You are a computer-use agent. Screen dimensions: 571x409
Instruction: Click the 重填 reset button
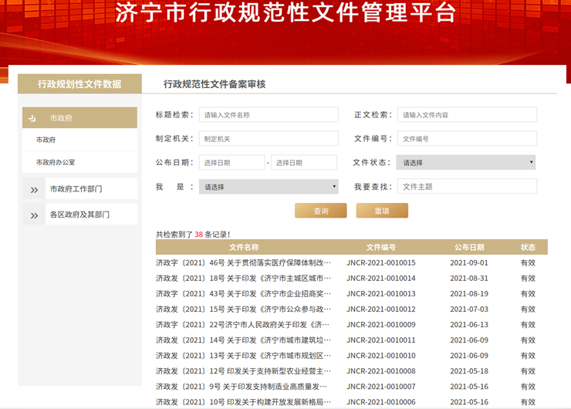coord(382,211)
